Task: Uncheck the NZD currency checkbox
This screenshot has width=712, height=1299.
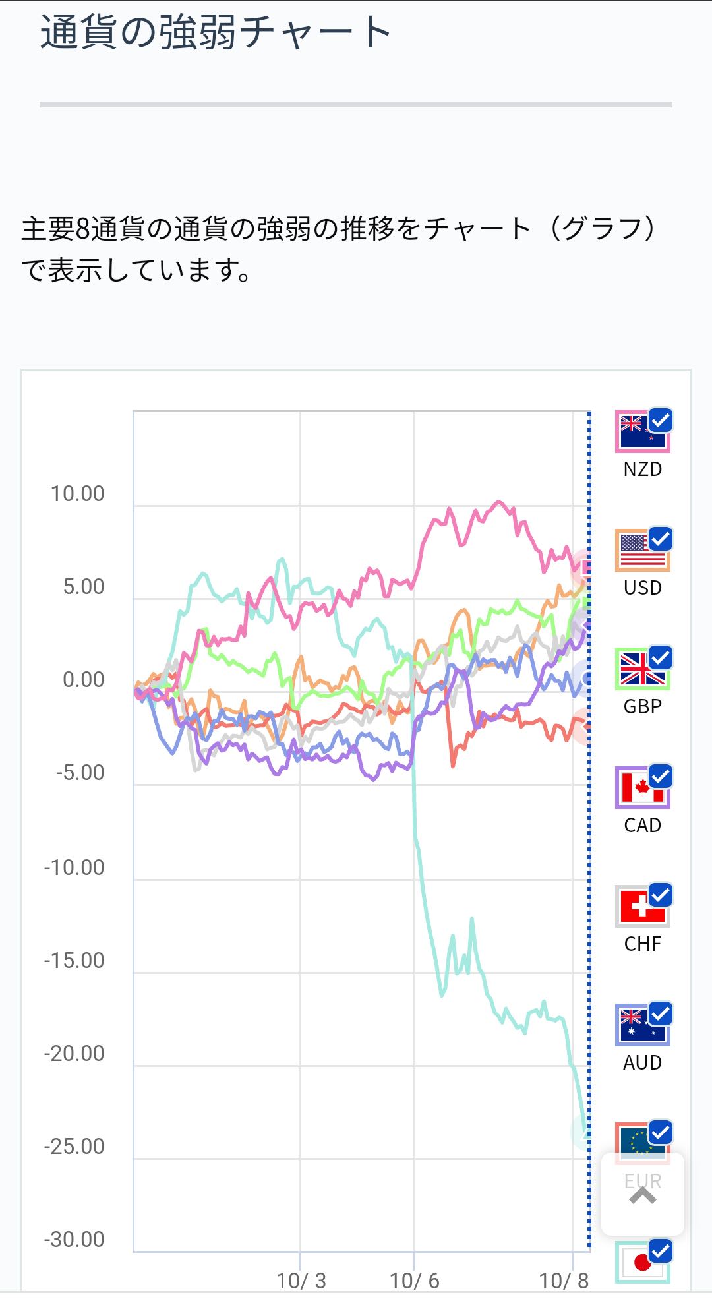Action: (x=661, y=420)
